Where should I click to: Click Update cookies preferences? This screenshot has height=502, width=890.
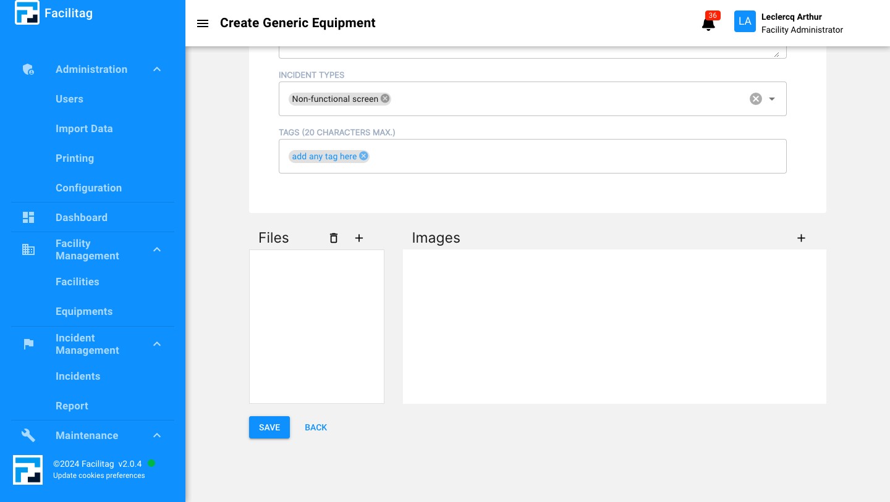99,475
